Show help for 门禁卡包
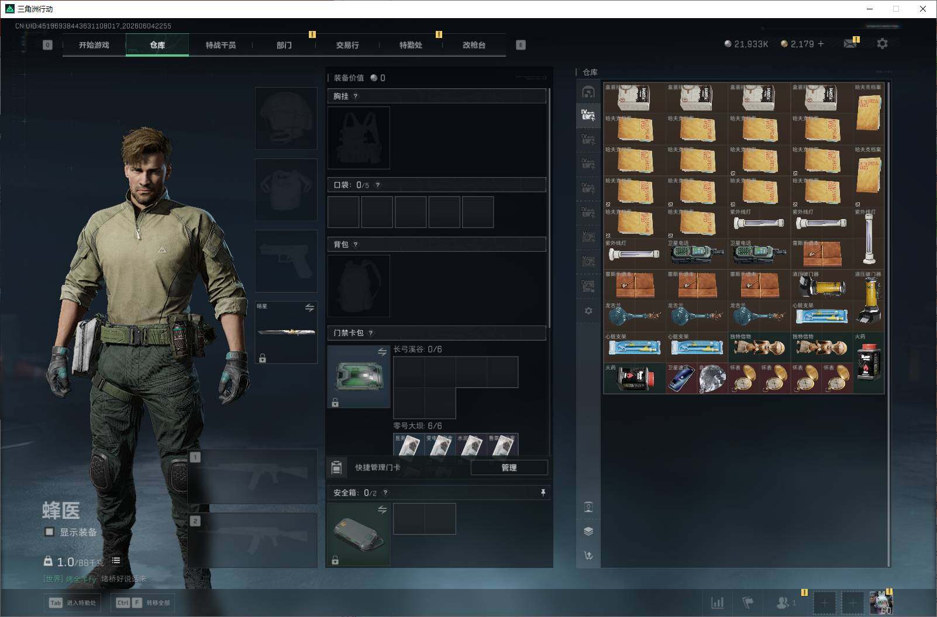 [x=371, y=333]
